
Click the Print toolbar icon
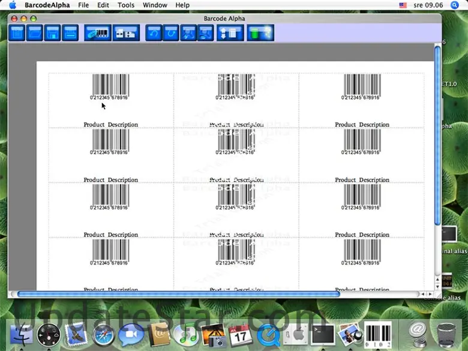(x=70, y=32)
